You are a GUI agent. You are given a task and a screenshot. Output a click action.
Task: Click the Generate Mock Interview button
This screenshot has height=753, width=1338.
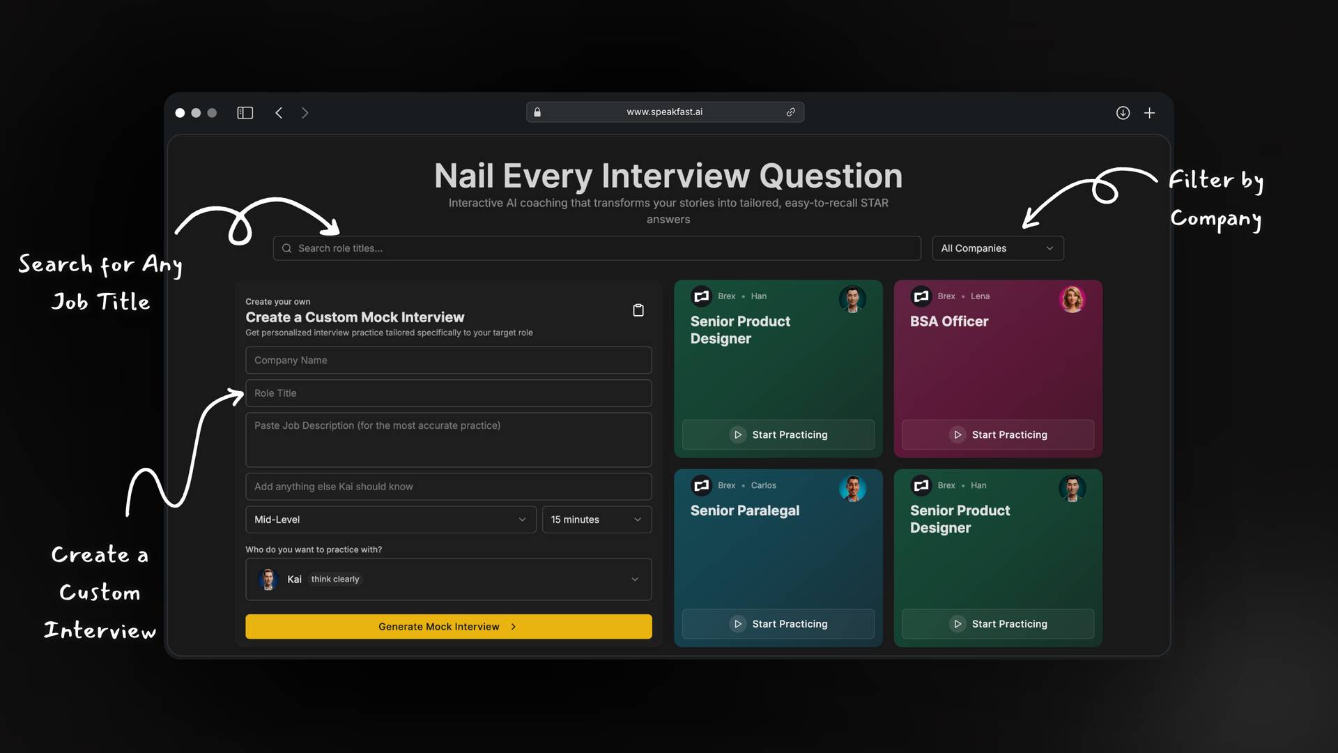pos(448,627)
